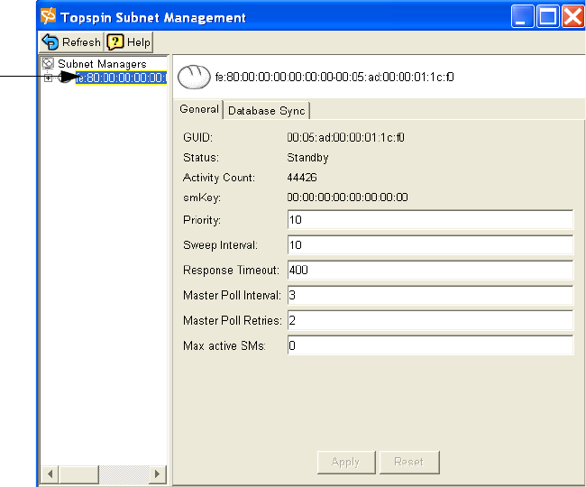
Task: Click into the Priority field
Action: (x=429, y=220)
